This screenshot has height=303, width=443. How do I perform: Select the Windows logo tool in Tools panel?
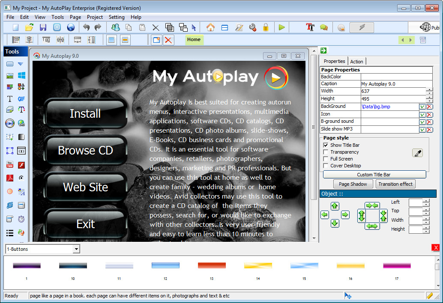point(21,75)
